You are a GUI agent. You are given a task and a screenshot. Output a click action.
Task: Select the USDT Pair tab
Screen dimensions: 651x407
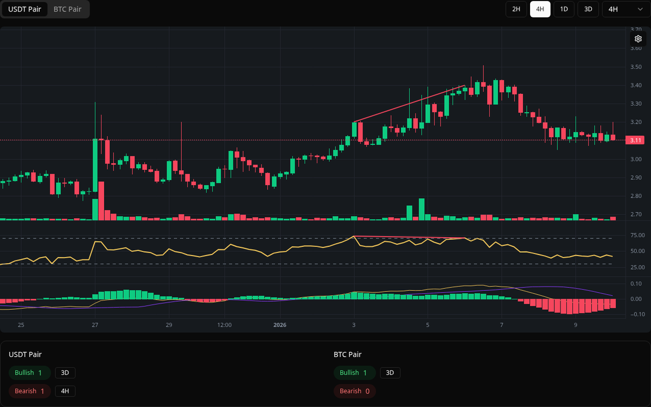tap(24, 9)
